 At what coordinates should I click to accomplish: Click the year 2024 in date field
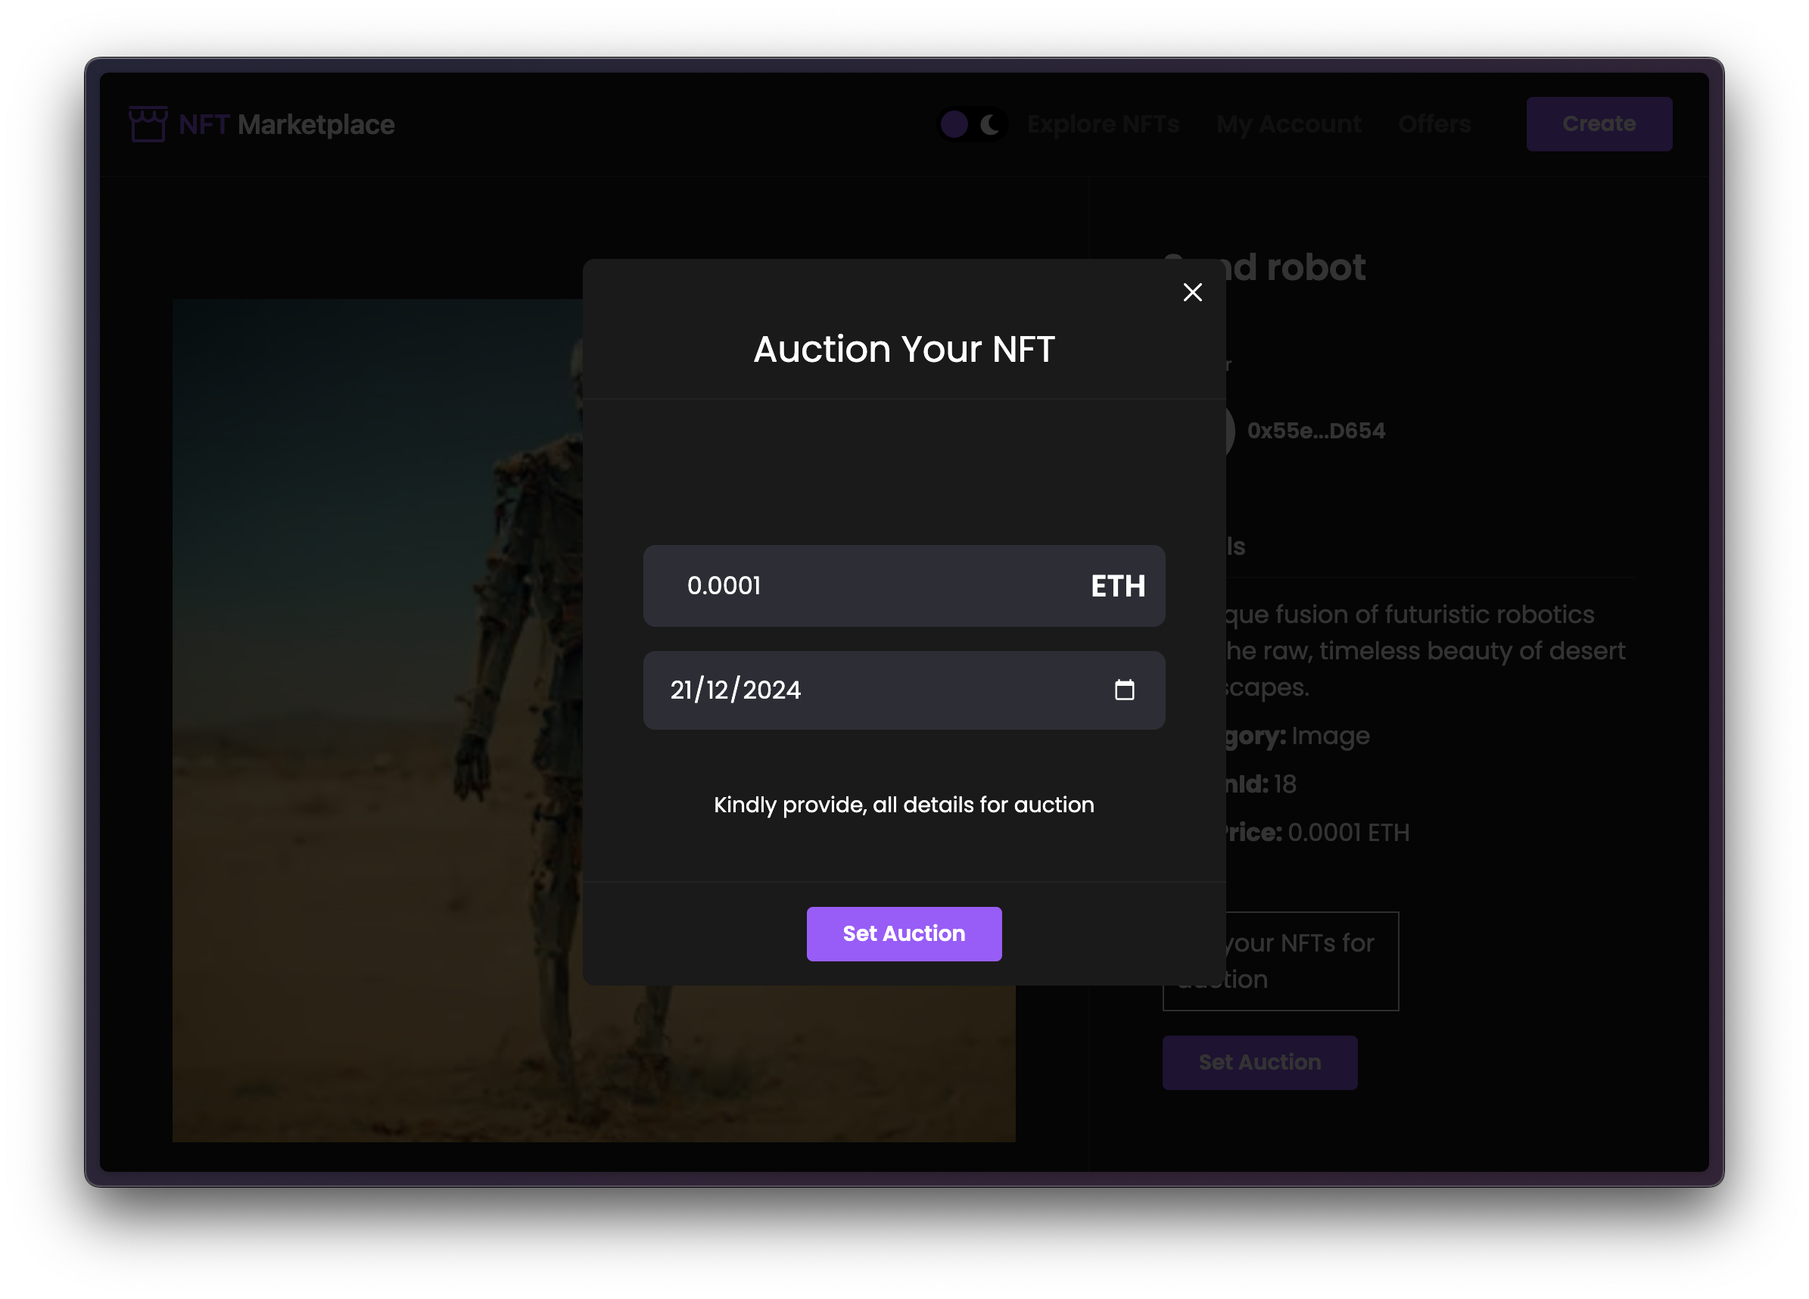click(771, 690)
